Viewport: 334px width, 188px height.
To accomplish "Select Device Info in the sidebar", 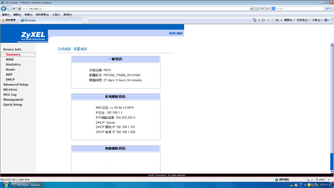I will click(x=12, y=50).
